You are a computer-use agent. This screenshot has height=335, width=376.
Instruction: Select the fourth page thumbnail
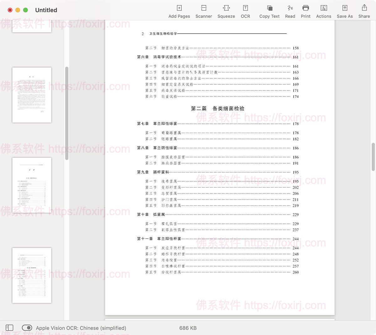click(x=31, y=275)
